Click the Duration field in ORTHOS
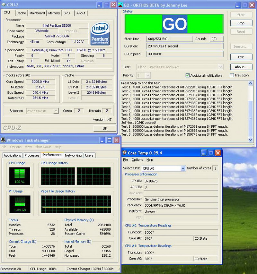Viewport: 257px width, 274px height. (x=185, y=46)
